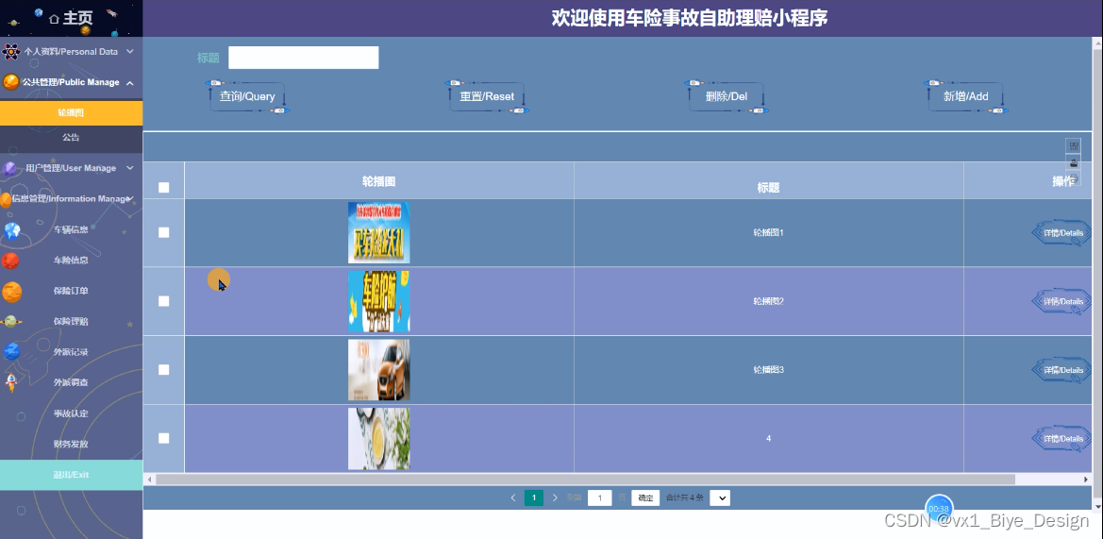Click the print table icon
This screenshot has height=539, width=1103.
(x=1074, y=179)
